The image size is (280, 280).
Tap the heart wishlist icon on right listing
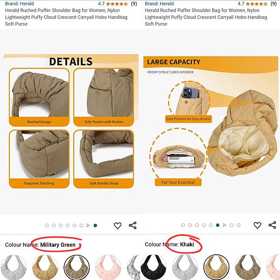pos(257,225)
